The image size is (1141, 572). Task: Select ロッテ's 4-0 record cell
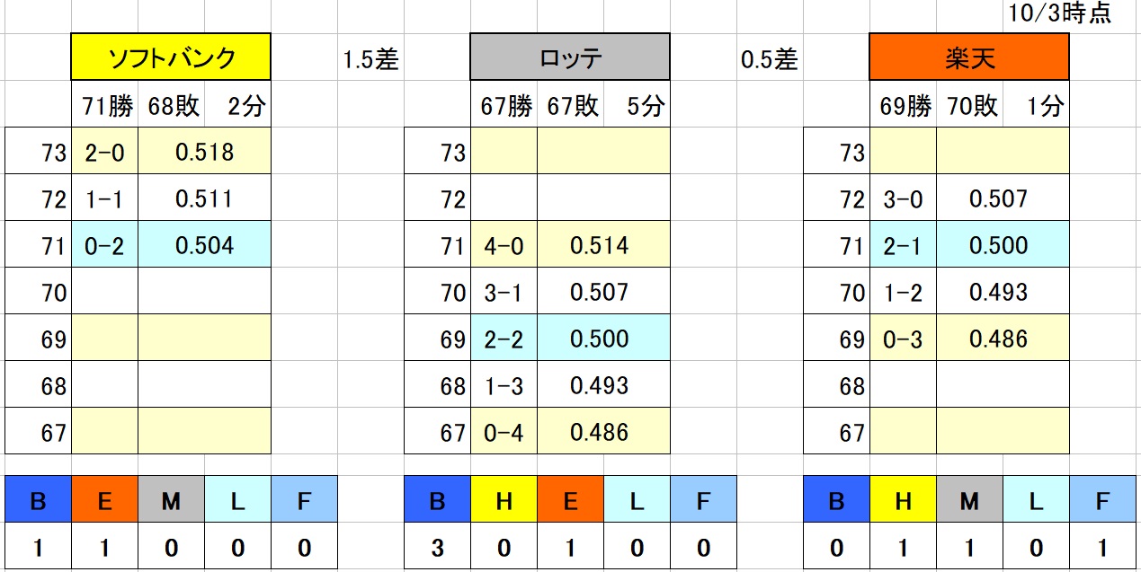504,245
